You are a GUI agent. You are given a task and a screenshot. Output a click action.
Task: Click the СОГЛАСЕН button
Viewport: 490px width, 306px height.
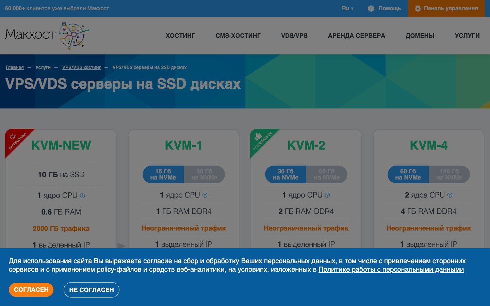pos(31,290)
